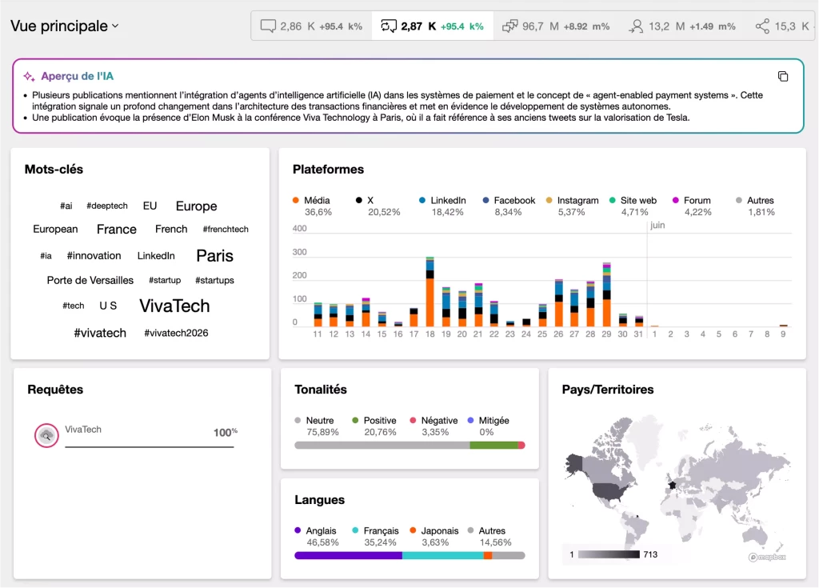This screenshot has height=588, width=819.
Task: Copy the AI overview text
Action: (782, 76)
